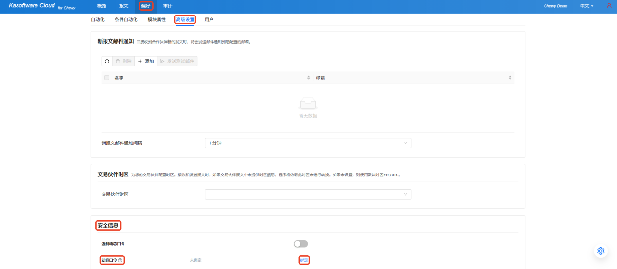Open the floating settings gear icon

600,251
